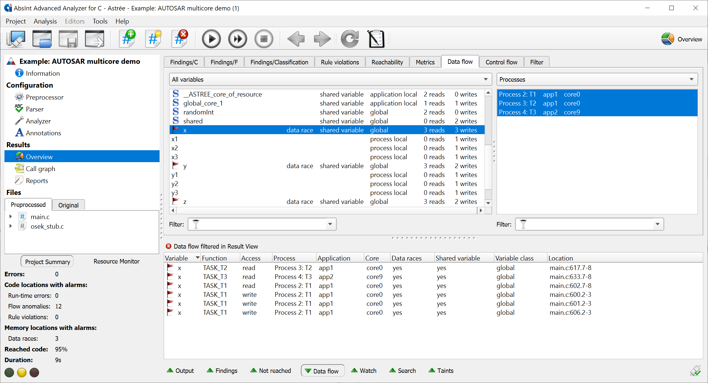Click the export project arrow icon
Image resolution: width=708 pixels, height=383 pixels.
(95, 39)
